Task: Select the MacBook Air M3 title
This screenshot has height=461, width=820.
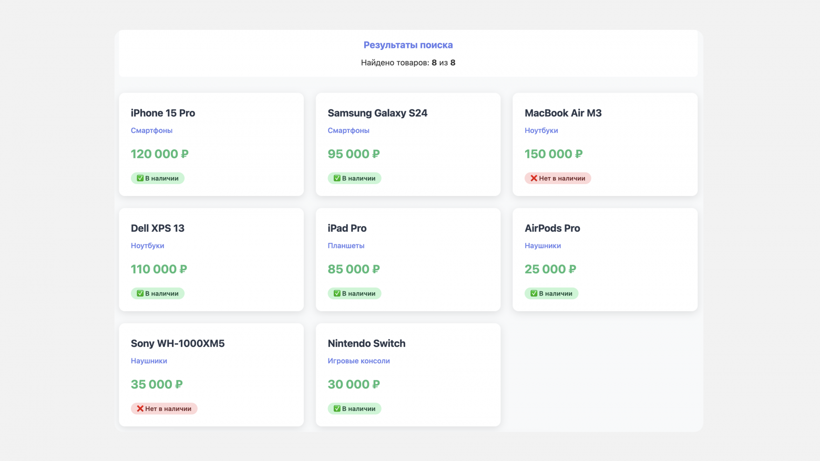Action: [x=563, y=113]
